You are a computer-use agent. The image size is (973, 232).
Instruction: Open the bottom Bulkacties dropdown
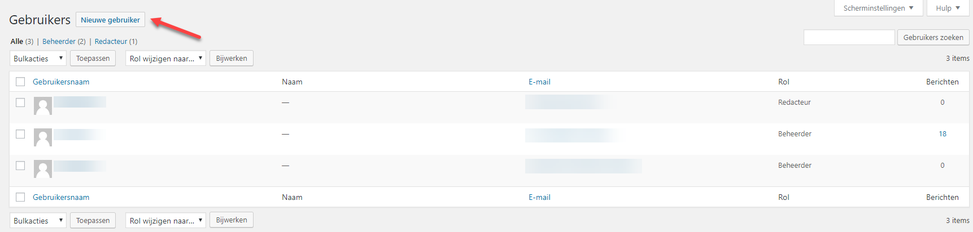pos(38,221)
